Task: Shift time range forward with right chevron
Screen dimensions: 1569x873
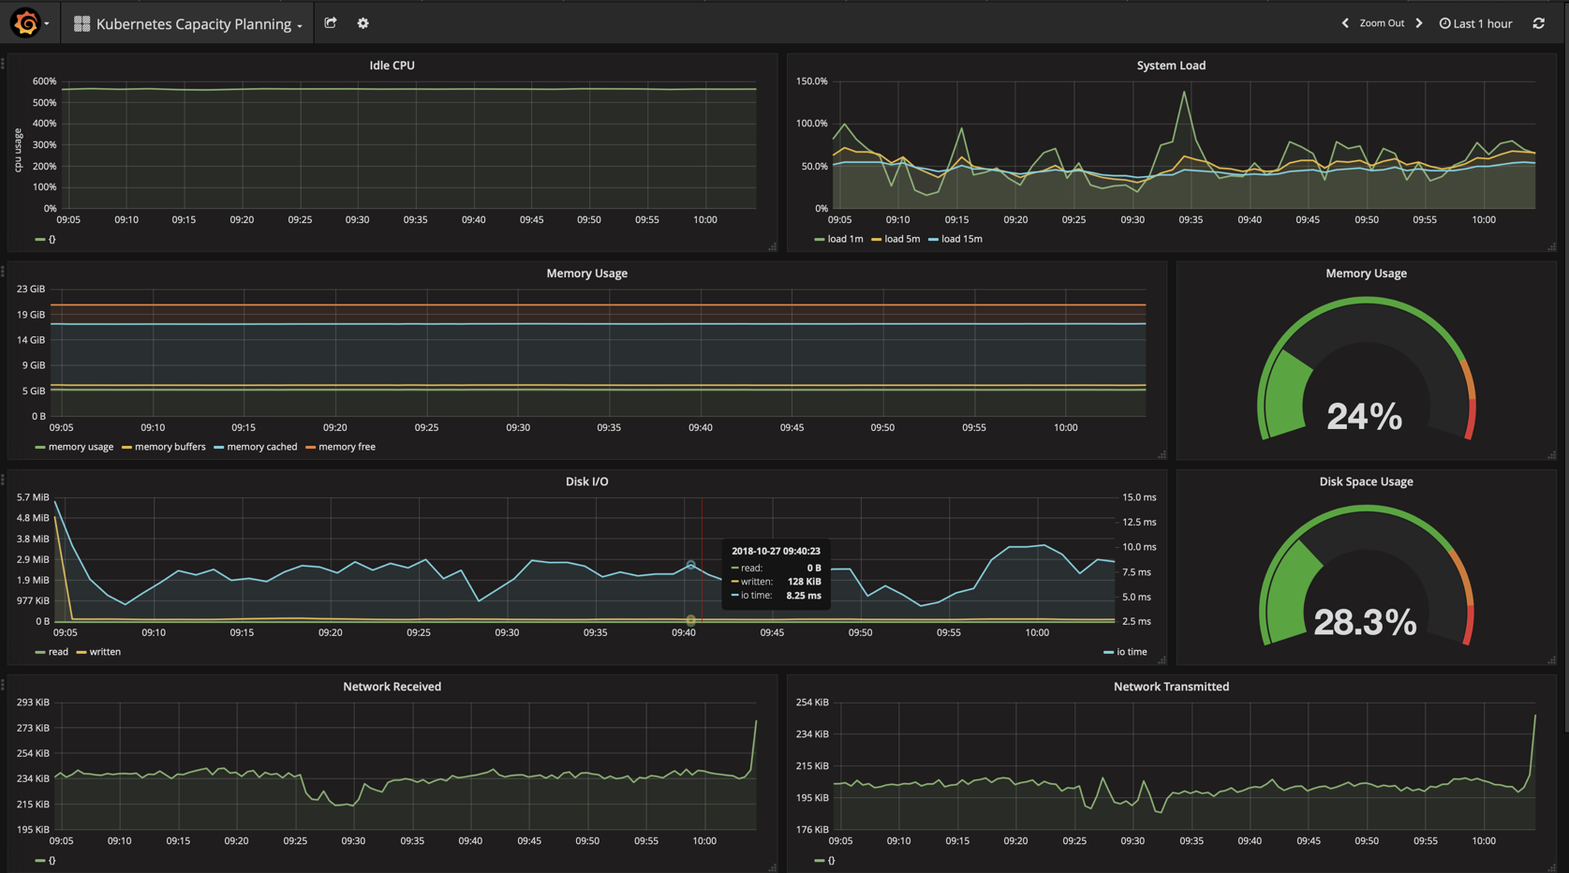Action: coord(1419,23)
